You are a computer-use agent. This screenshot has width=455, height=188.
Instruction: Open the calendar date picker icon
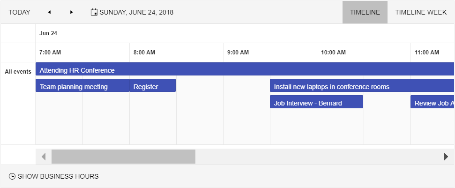(x=94, y=12)
